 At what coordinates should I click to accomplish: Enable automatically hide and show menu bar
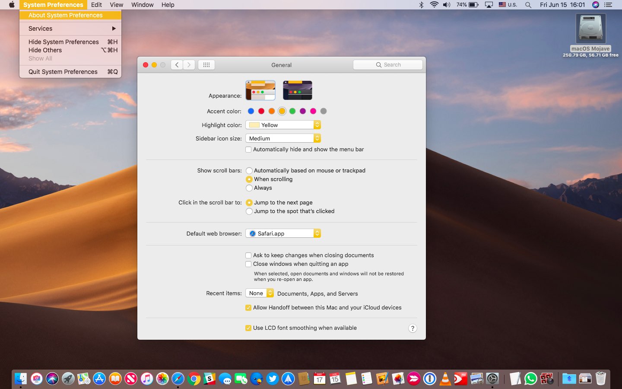point(248,150)
